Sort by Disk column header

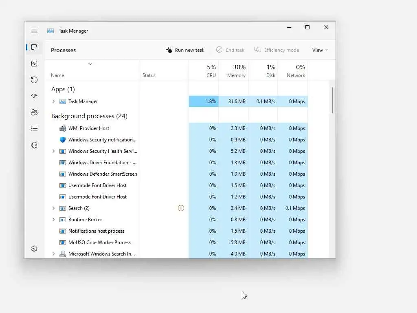click(x=263, y=71)
